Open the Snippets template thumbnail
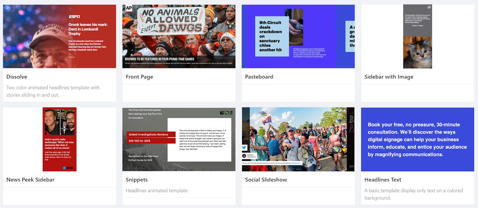The width and height of the screenshot is (478, 208). (x=179, y=139)
